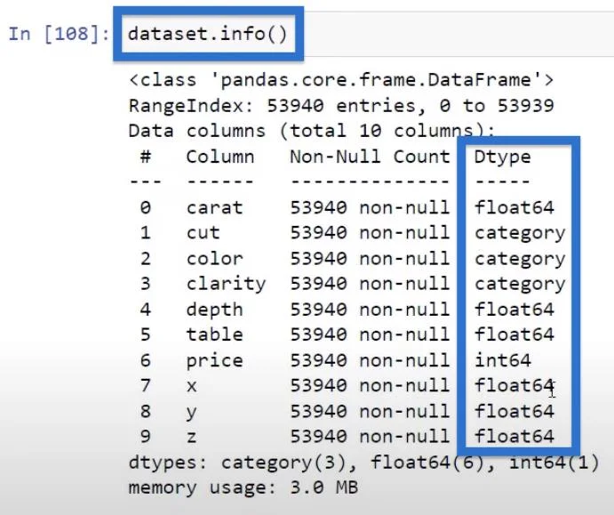Screen dimensions: 614x515
Task: Select the 'cut' column name
Action: (x=203, y=233)
